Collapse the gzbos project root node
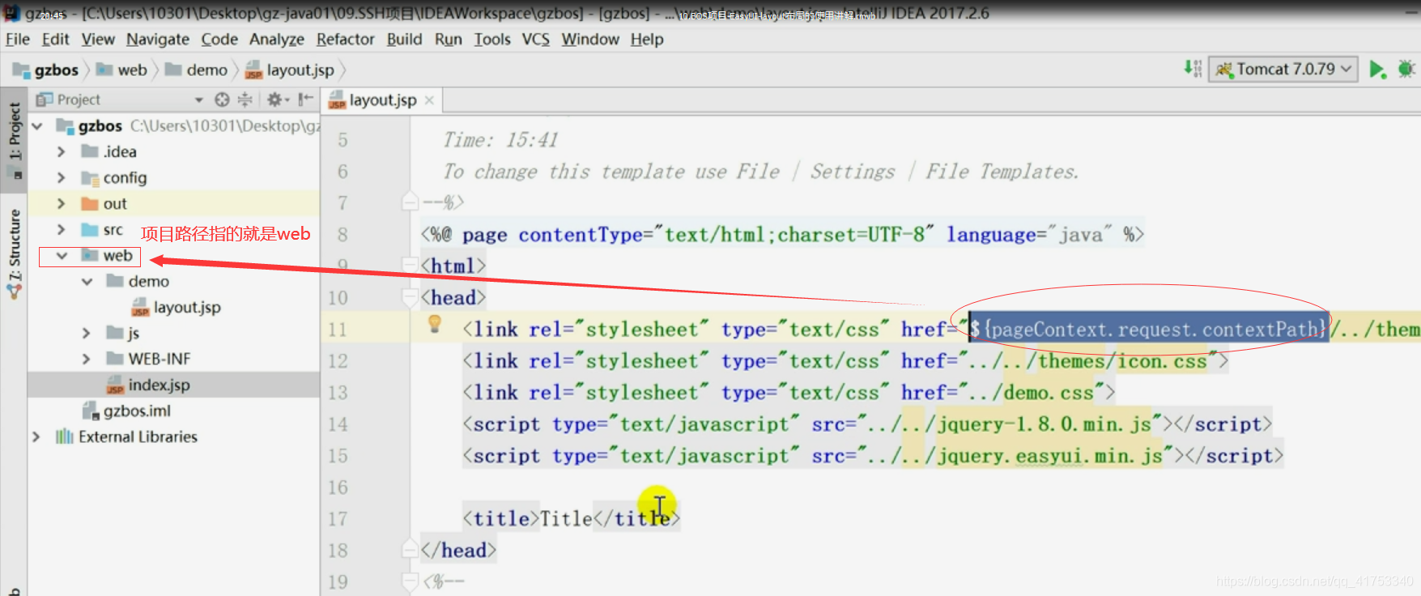The image size is (1421, 596). [x=37, y=126]
